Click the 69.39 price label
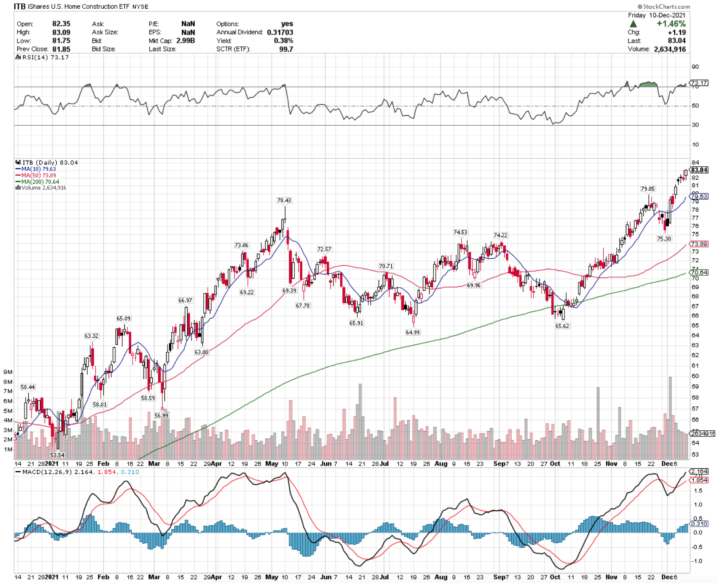The image size is (718, 583). (x=289, y=291)
